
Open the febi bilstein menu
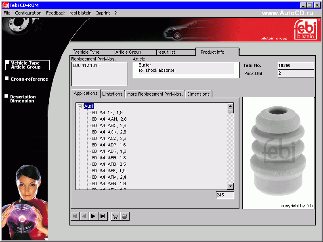point(80,13)
